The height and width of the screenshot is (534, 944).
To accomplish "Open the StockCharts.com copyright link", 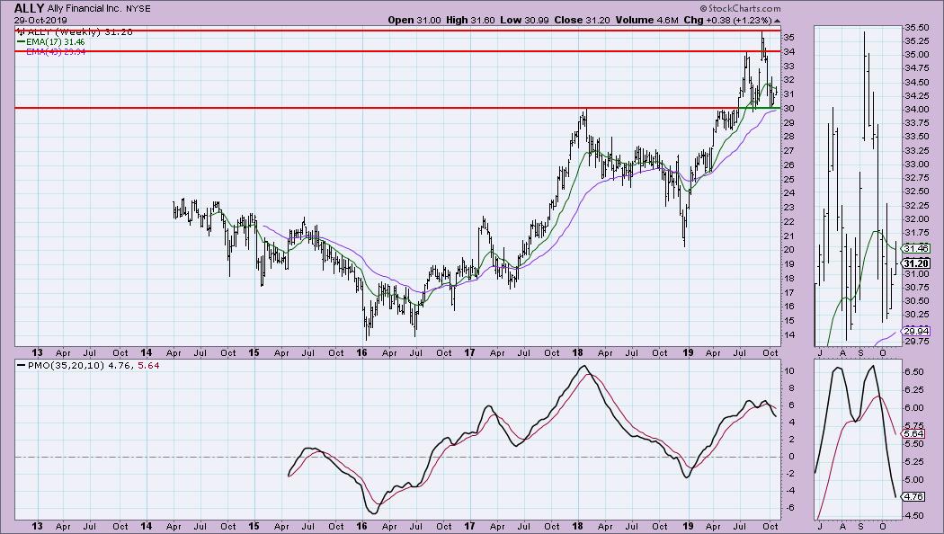I will [x=741, y=8].
